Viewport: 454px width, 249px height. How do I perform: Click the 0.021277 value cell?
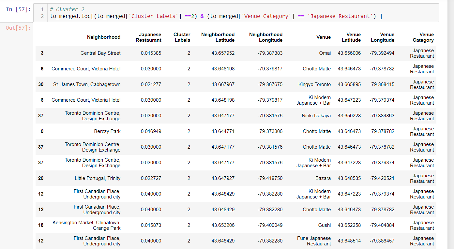[x=151, y=84]
